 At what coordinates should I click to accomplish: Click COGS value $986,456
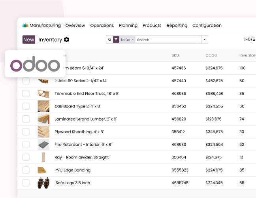(215, 93)
